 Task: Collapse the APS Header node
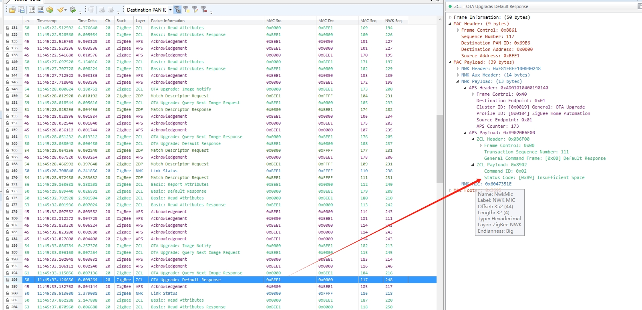465,88
